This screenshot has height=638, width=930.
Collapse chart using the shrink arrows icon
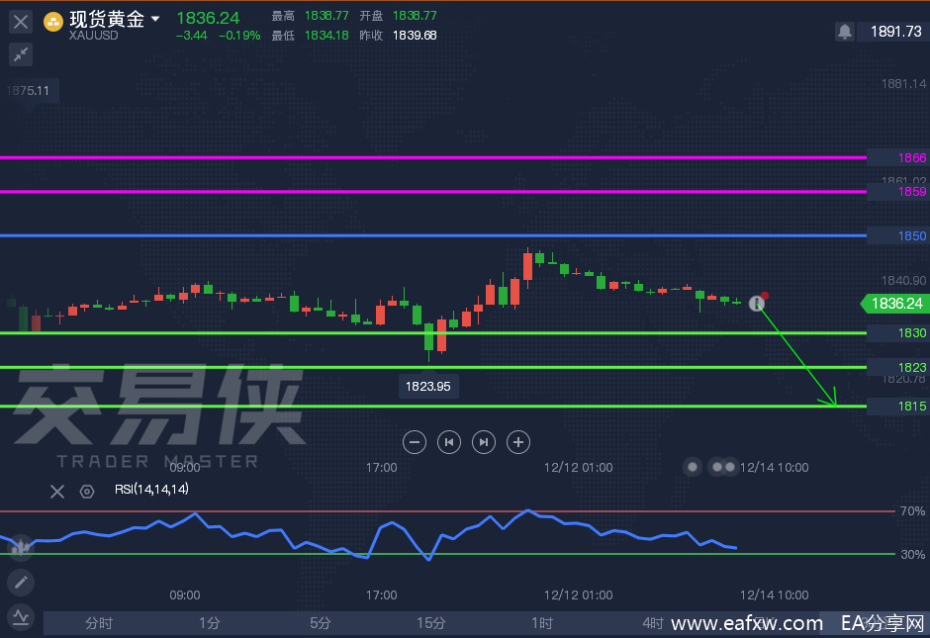(x=21, y=54)
